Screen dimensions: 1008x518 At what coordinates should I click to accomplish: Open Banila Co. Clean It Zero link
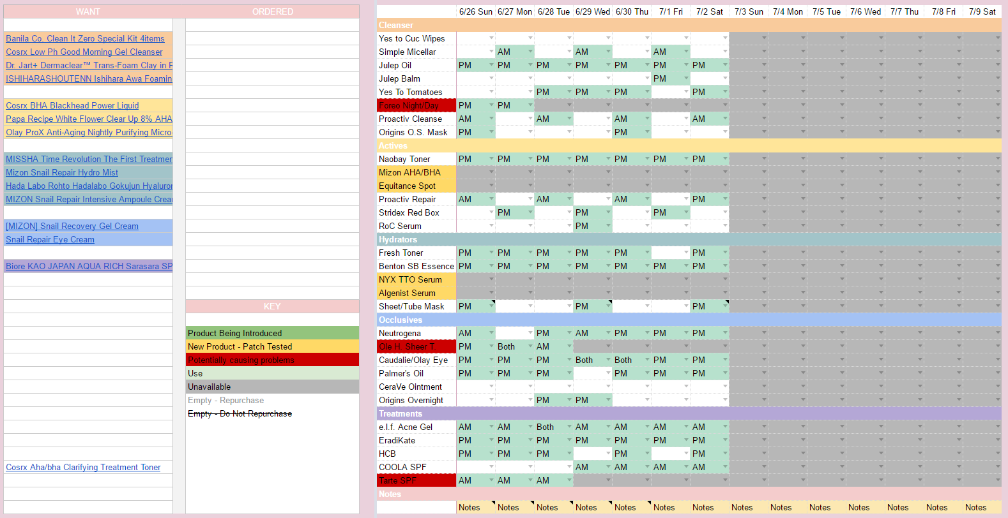85,38
